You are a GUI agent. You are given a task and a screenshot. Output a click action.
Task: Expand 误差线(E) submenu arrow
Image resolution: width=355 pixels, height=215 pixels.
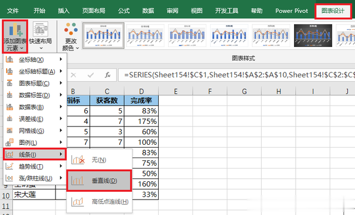[x=61, y=118]
